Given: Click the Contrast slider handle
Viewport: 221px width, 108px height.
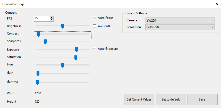Looking at the screenshot, I should click(x=38, y=34).
